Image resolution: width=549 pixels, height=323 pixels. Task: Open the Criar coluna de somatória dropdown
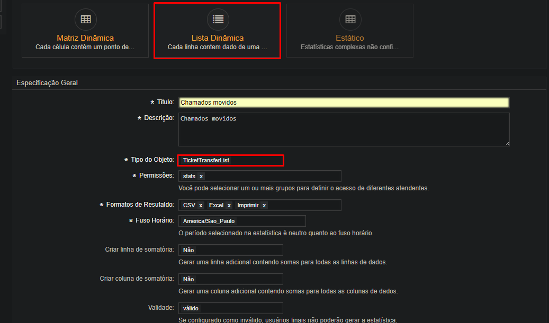pyautogui.click(x=231, y=279)
